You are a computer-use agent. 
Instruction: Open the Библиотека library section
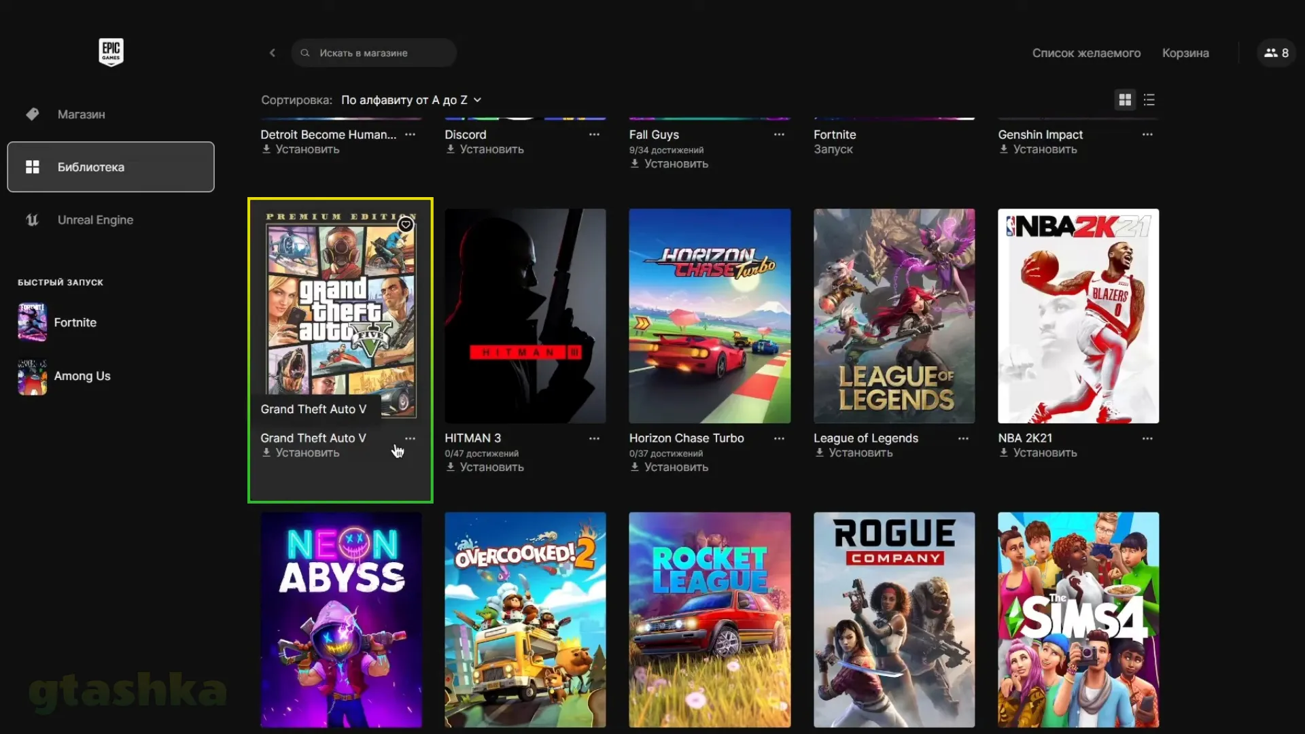point(111,167)
